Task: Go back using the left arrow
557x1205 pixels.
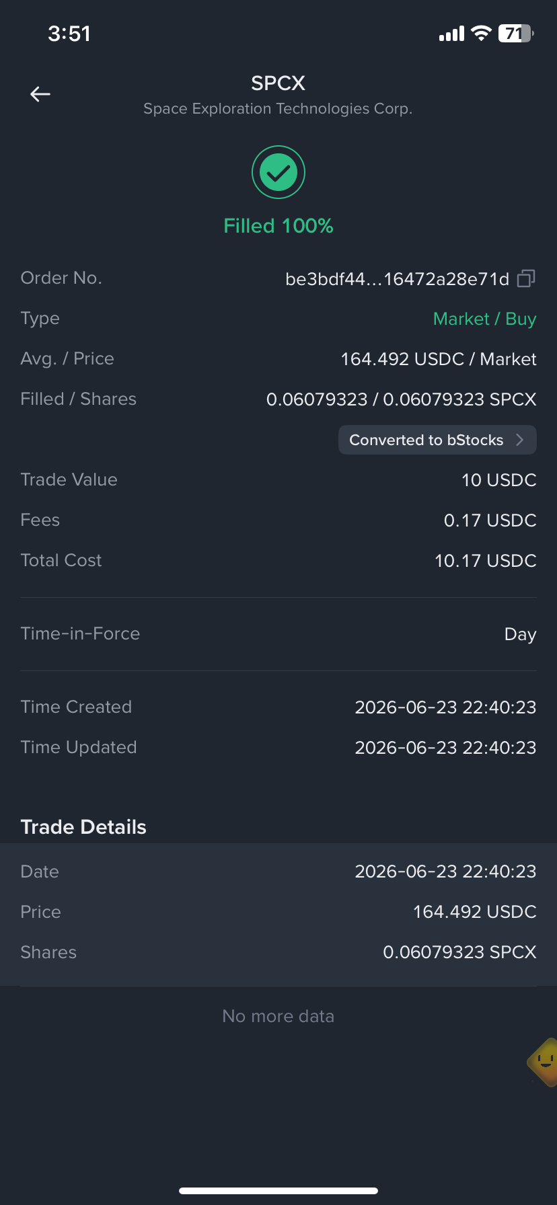Action: pyautogui.click(x=40, y=94)
